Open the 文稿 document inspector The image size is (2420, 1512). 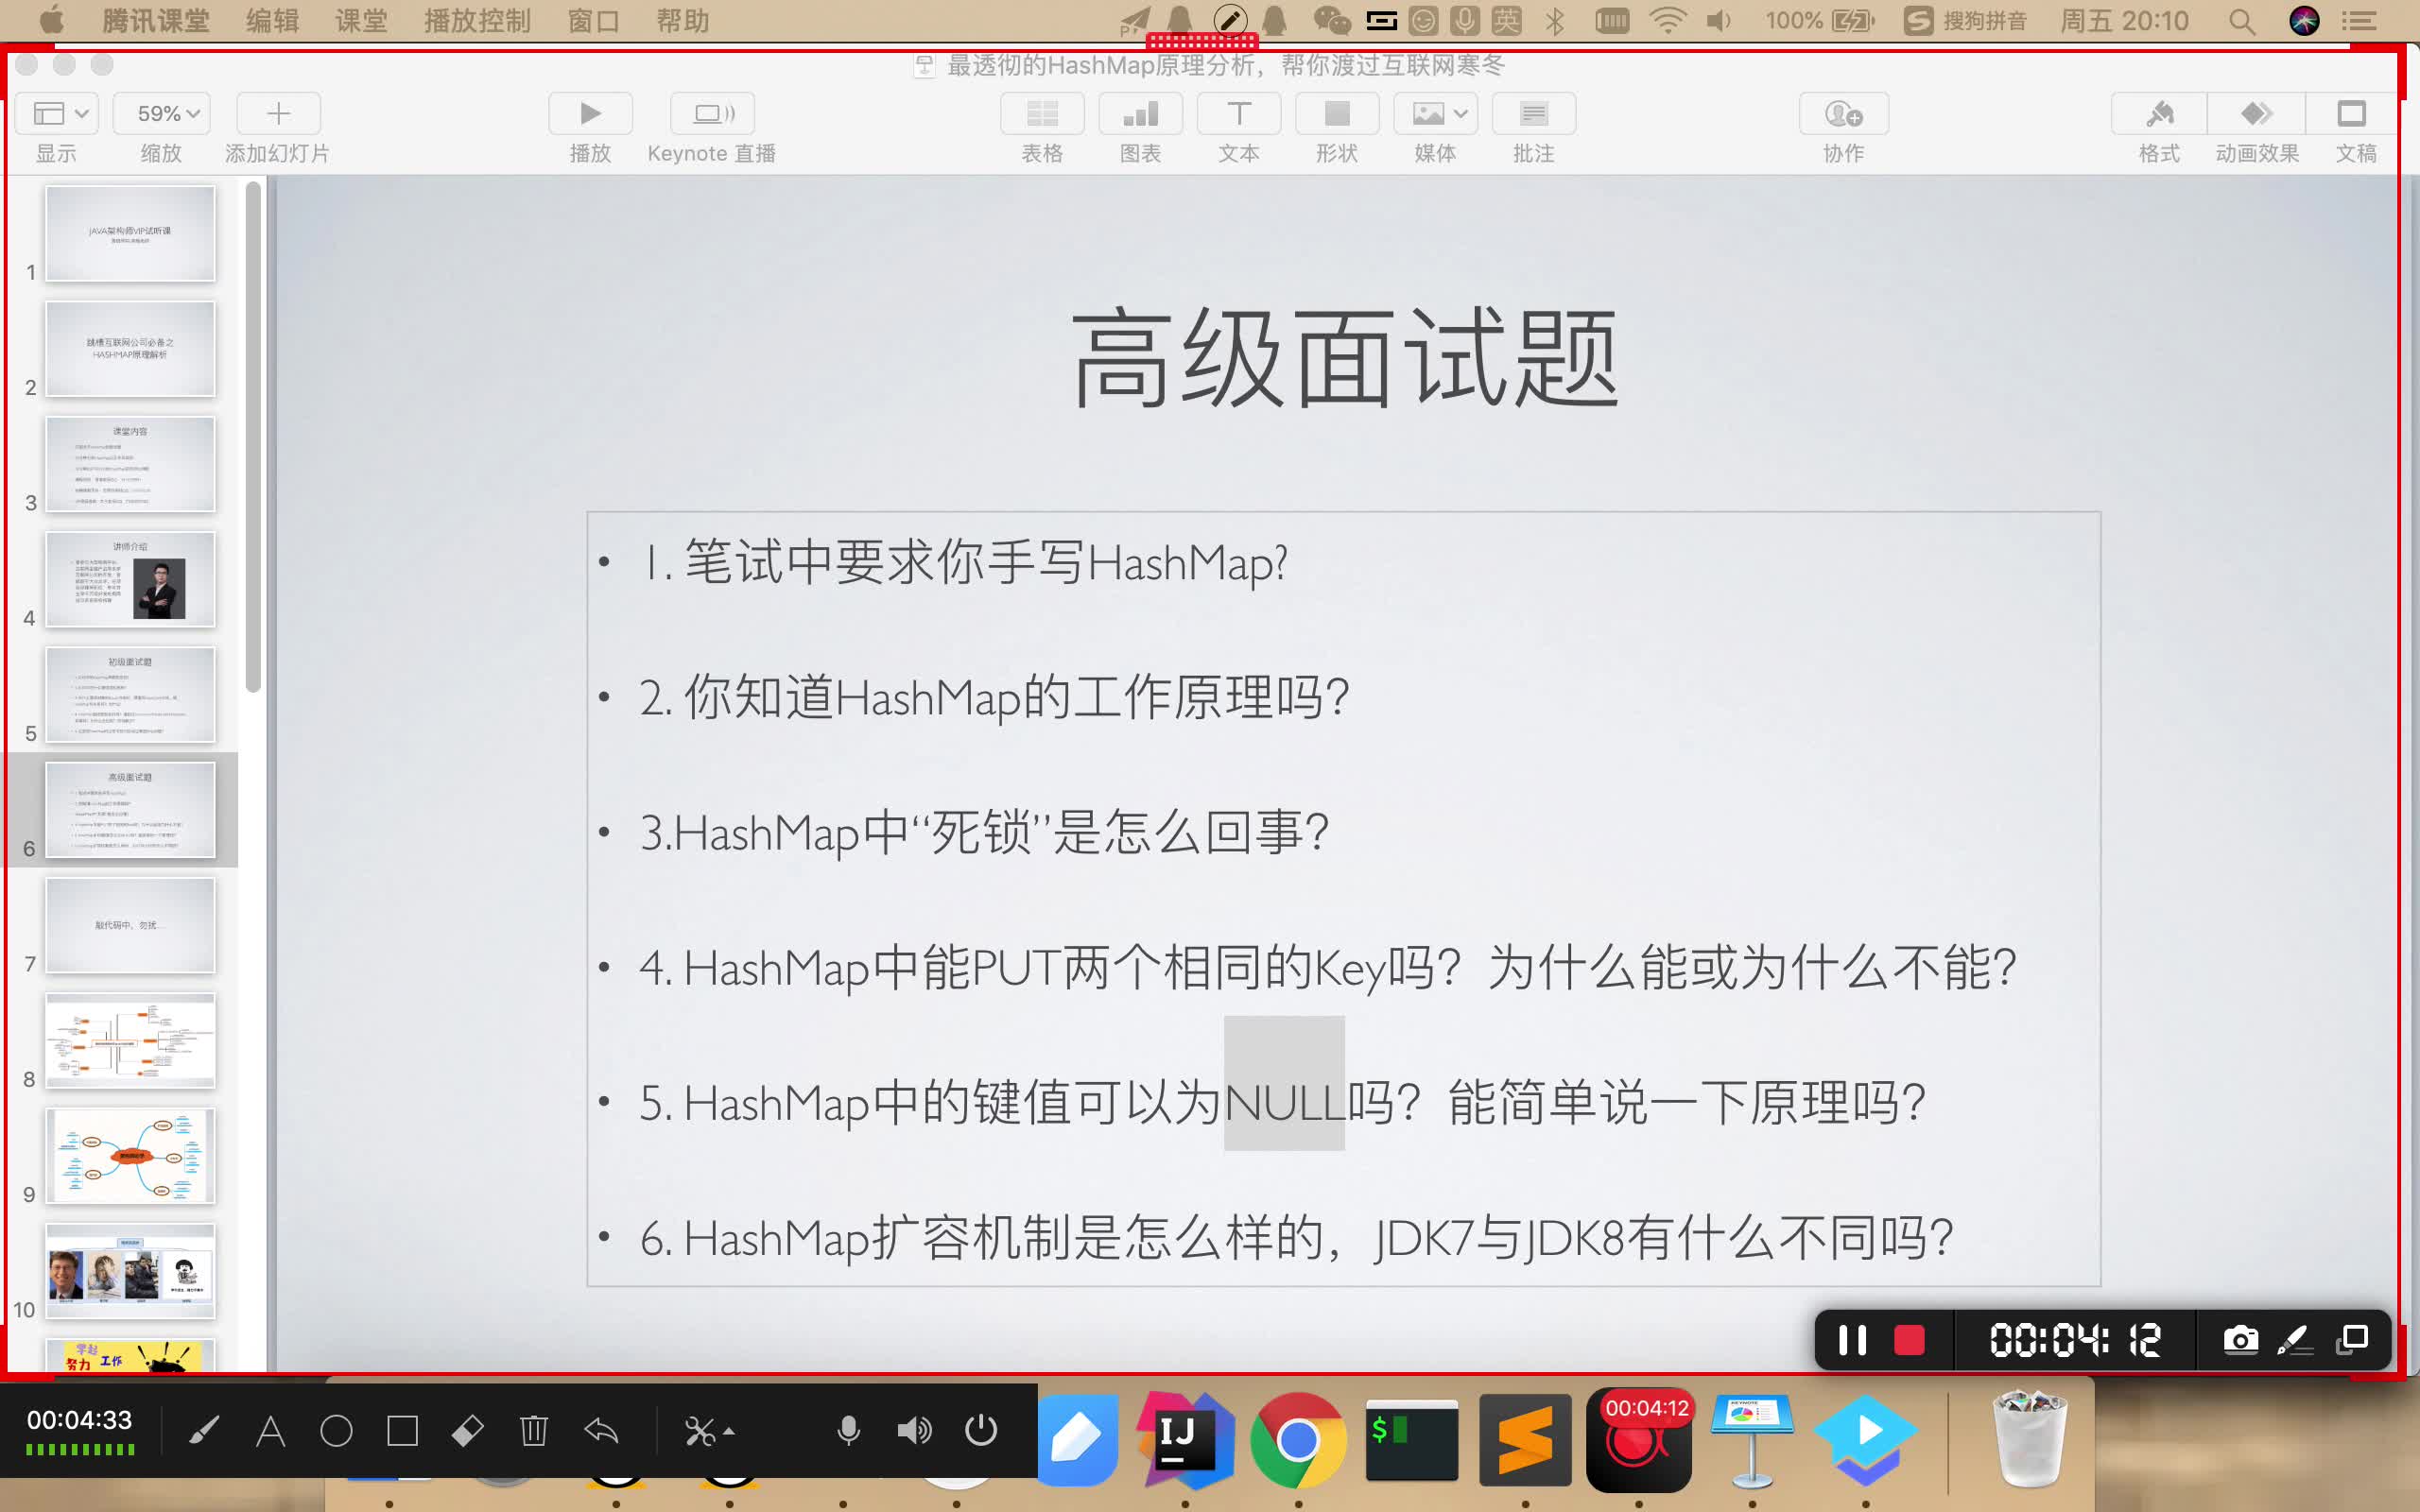pyautogui.click(x=2352, y=114)
